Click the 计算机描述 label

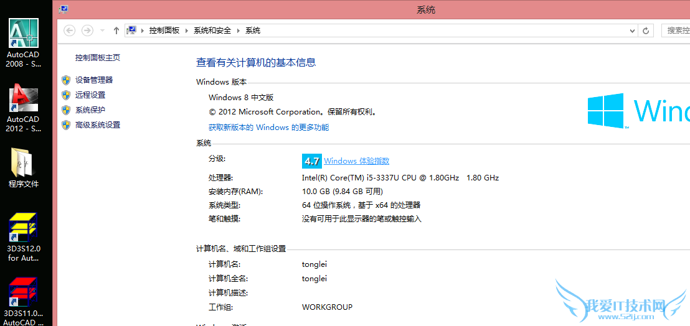(x=229, y=293)
